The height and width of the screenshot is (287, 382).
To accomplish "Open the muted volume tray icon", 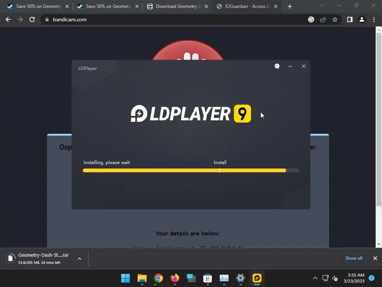I will [335, 278].
